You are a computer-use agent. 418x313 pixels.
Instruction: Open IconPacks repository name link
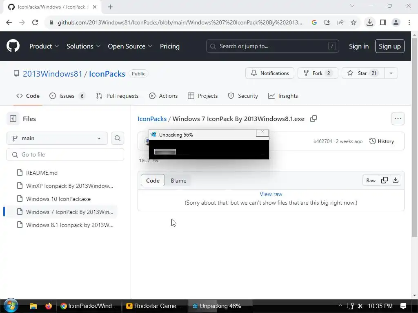pyautogui.click(x=107, y=74)
